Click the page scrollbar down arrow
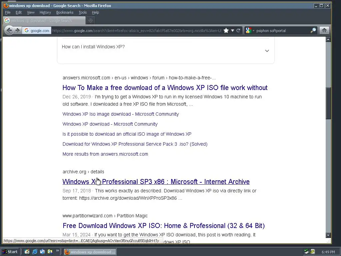This screenshot has width=341, height=256. [328, 235]
